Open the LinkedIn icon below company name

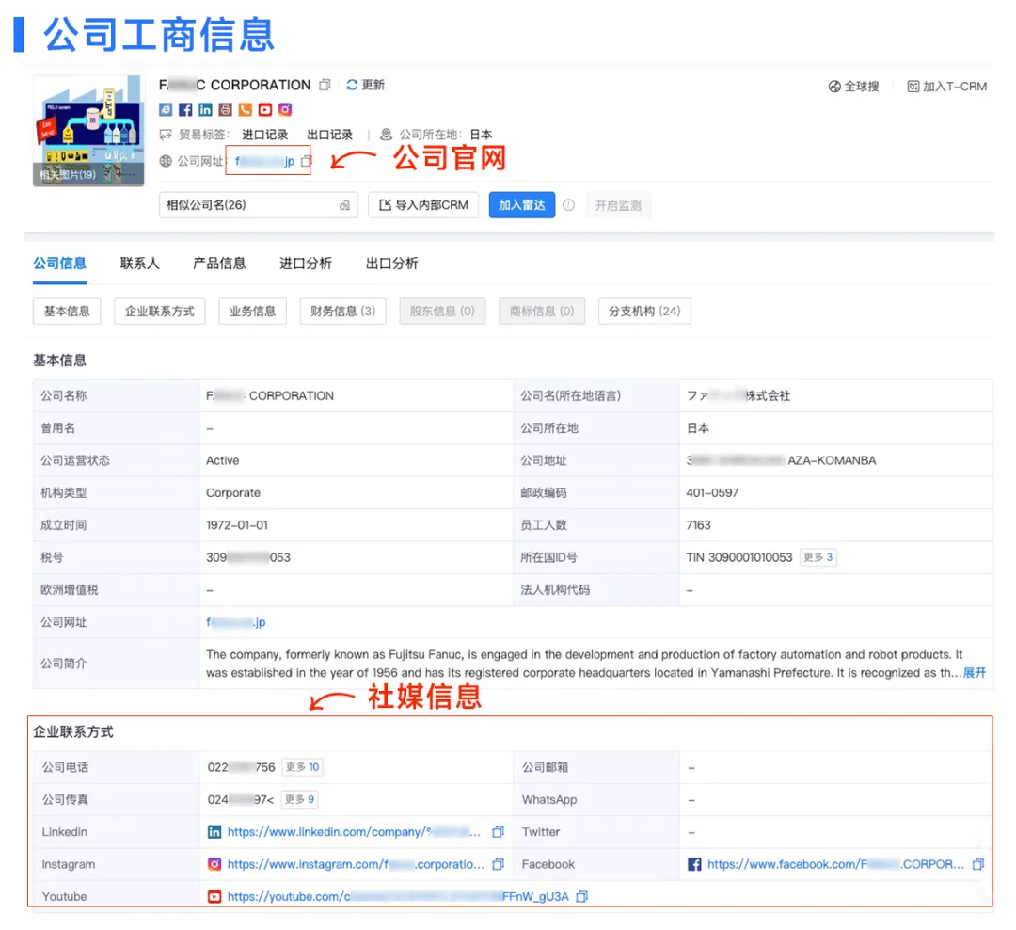[x=205, y=109]
